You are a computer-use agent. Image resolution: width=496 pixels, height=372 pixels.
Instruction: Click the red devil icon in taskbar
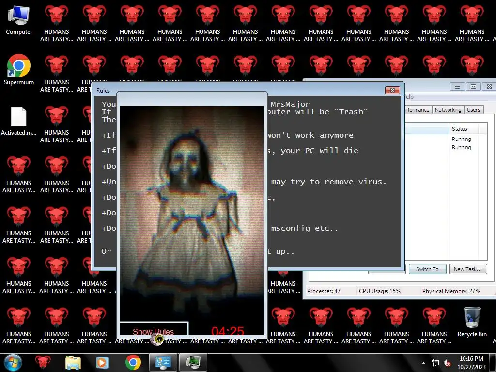43,362
